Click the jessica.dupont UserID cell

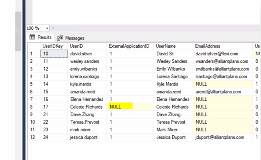click(87, 137)
